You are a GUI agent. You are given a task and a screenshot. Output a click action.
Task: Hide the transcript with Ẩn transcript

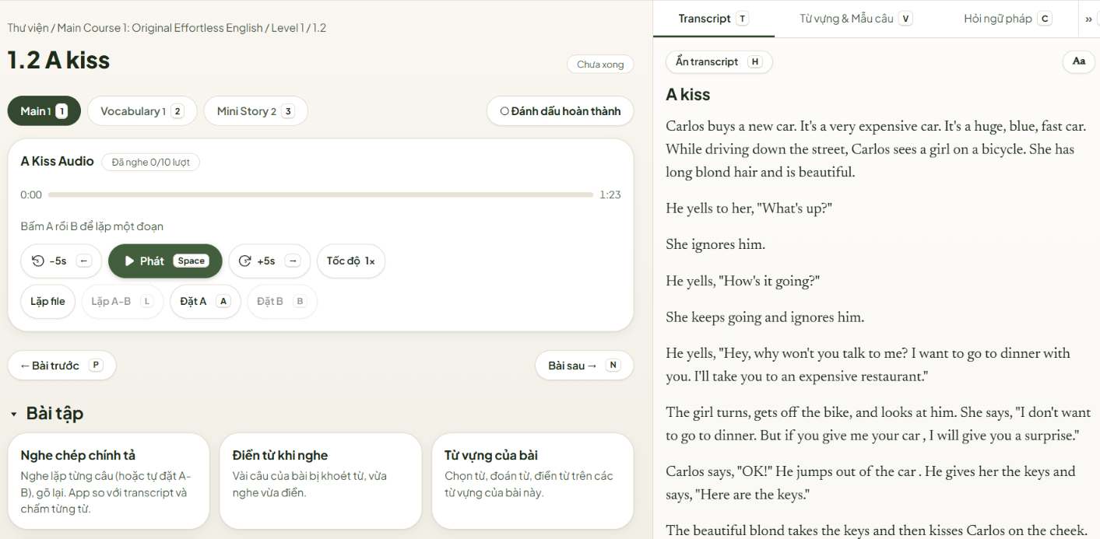[719, 62]
